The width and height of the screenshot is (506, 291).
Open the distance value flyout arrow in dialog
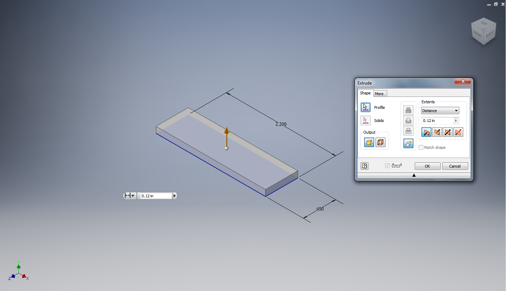point(456,121)
